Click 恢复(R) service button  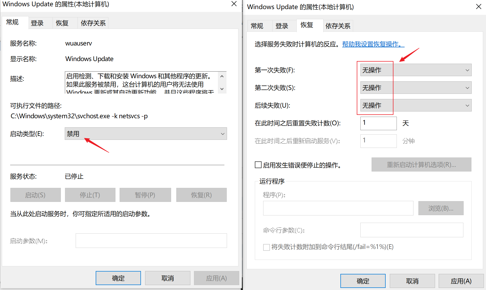coord(201,195)
